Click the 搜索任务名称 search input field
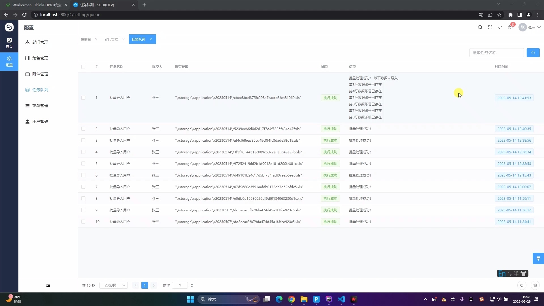Image resolution: width=544 pixels, height=306 pixels. click(497, 52)
